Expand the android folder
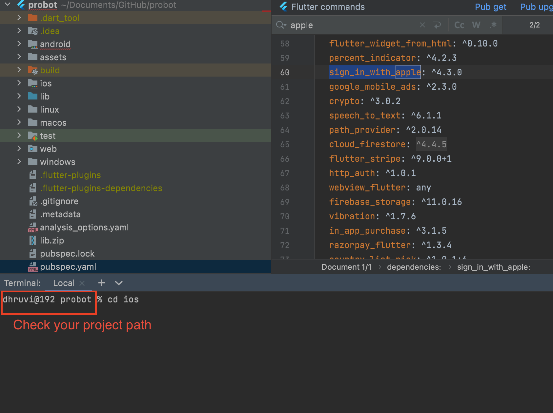 (x=19, y=44)
